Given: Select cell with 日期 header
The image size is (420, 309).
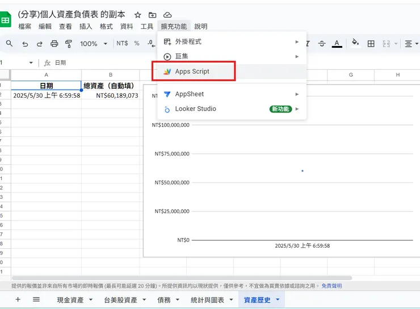Looking at the screenshot, I should (46, 86).
